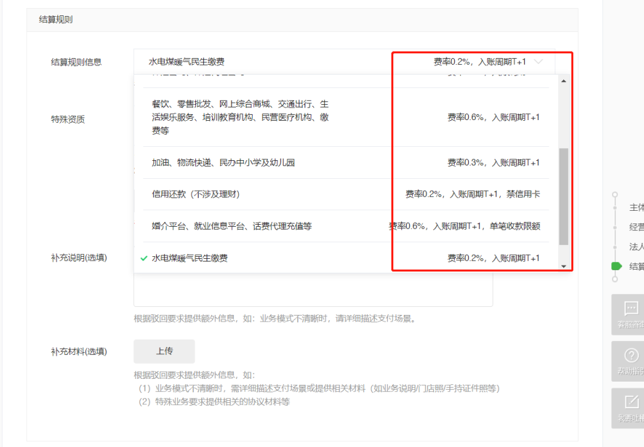Click the dropdown scrollbar up arrow
Screen dimensions: 644x447
tap(563, 81)
